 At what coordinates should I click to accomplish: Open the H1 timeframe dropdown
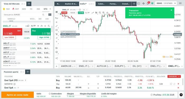[x=85, y=10]
